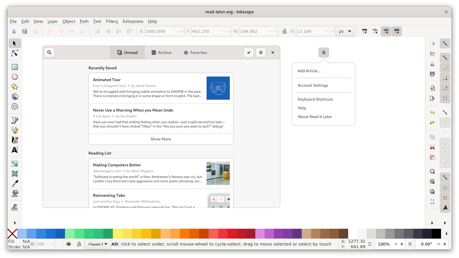The image size is (459, 258).
Task: Pick the bright orange palette swatch
Action: [185, 234]
